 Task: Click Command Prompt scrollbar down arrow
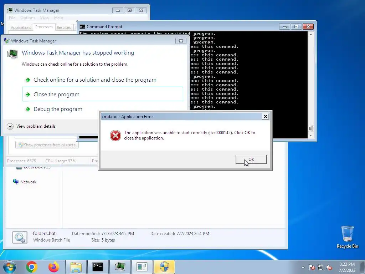tap(310, 135)
